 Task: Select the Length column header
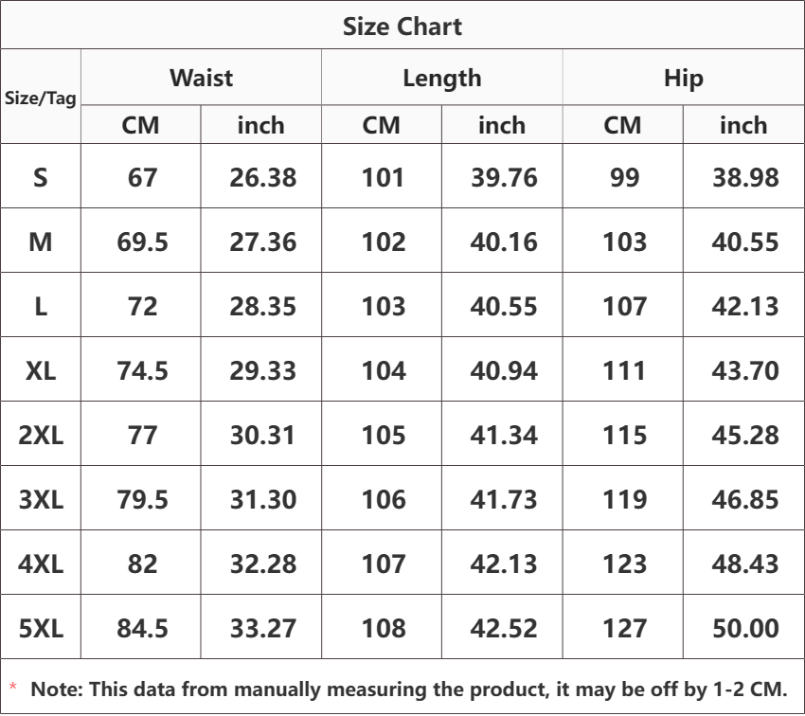coord(442,78)
